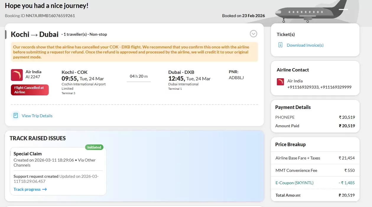The width and height of the screenshot is (372, 207).
Task: Click the Special Claim issue card title
Action: click(27, 154)
